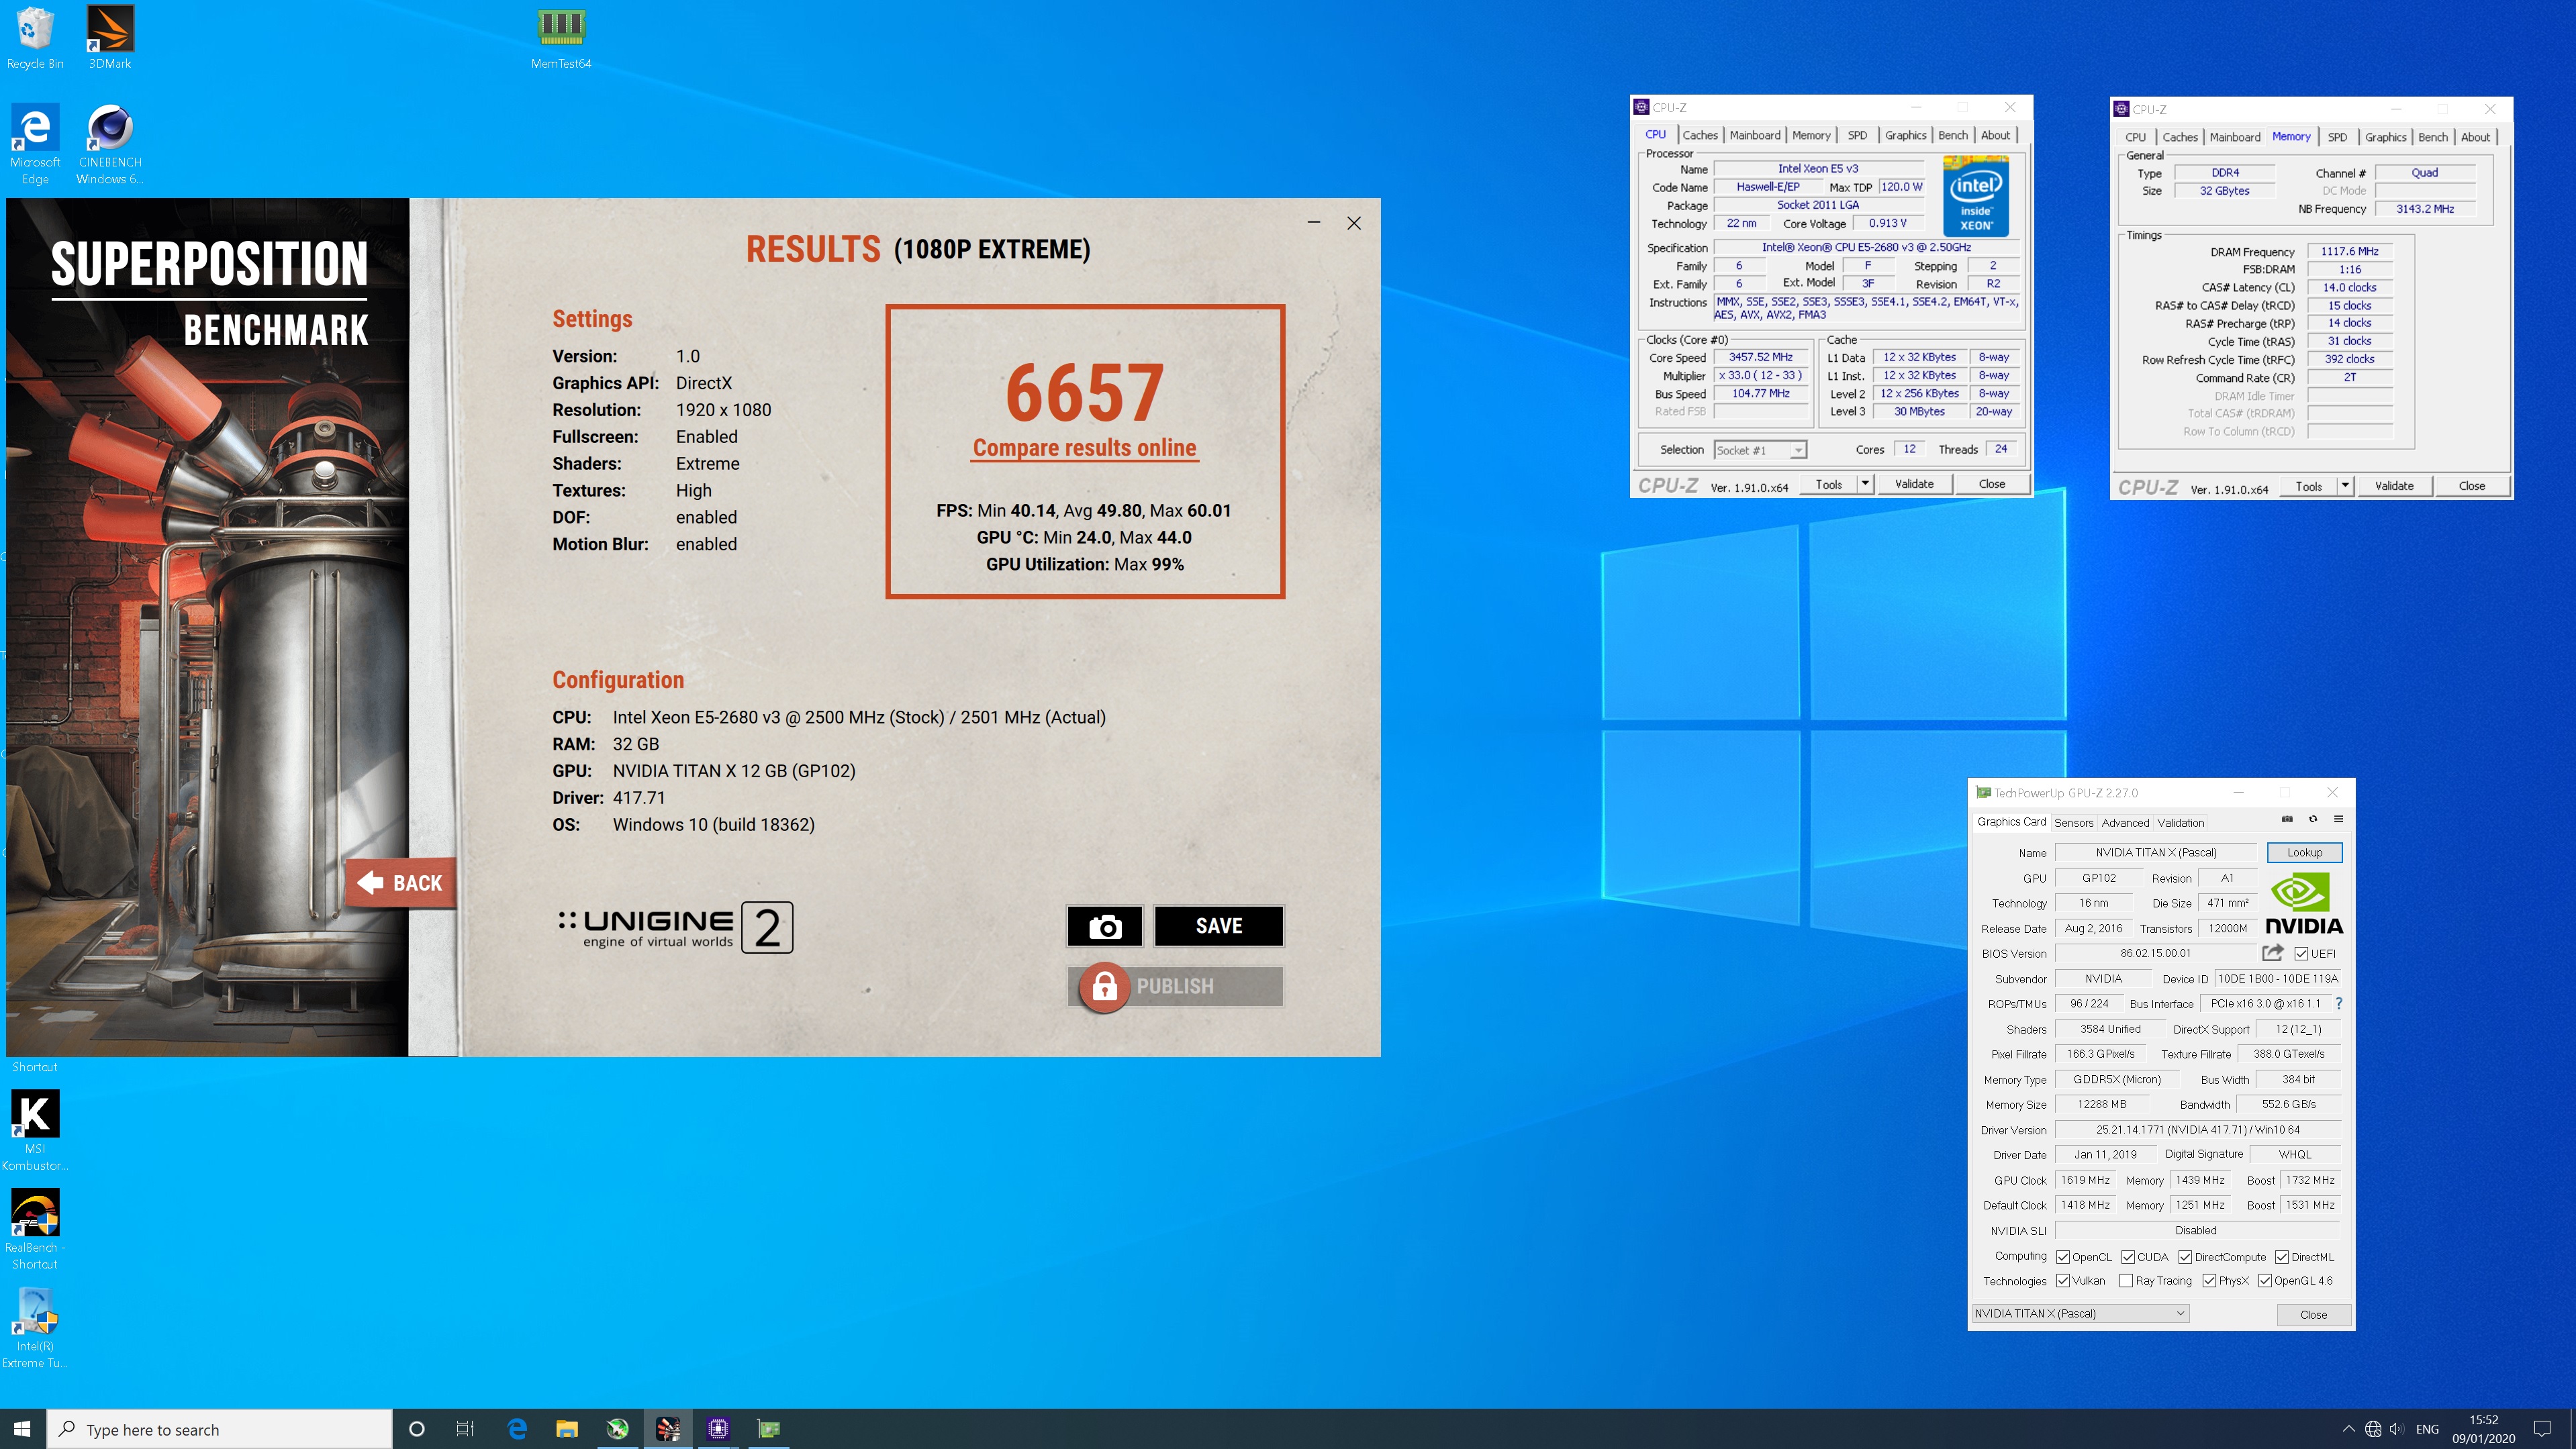Click the taskbar clock showing 15:52
Viewport: 2576px width, 1449px height.
click(x=2483, y=1429)
